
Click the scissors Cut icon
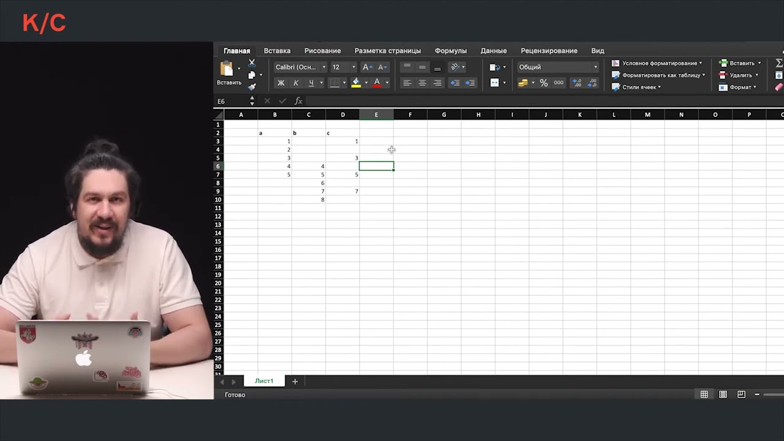(252, 63)
